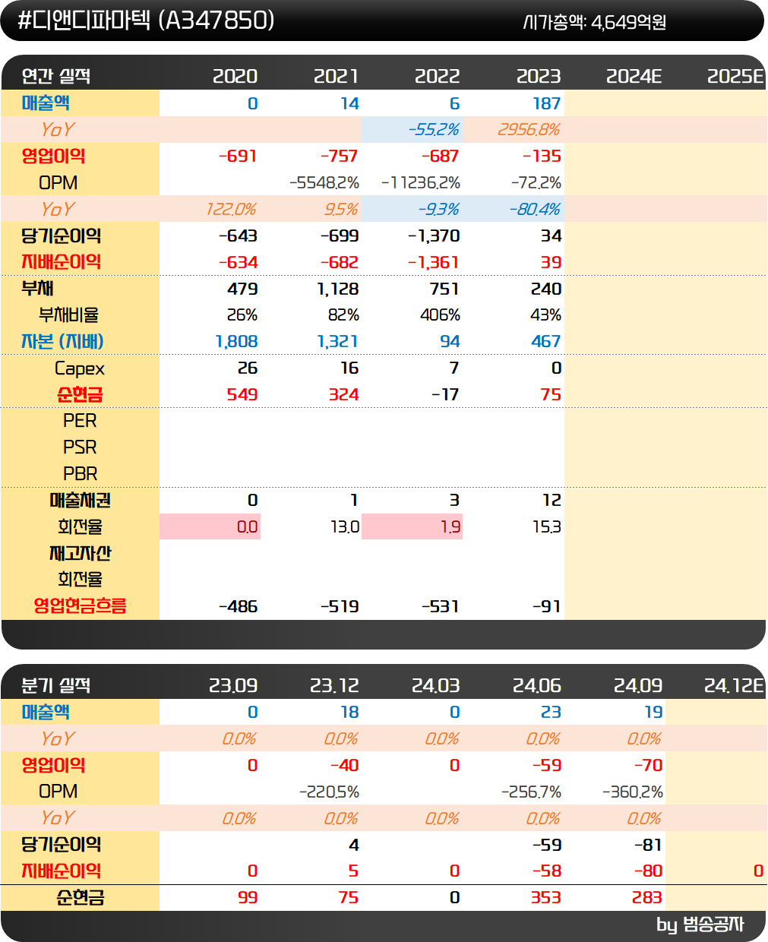Click the annual 순현금 value 549
Viewport: 768px width, 942px height.
(242, 395)
